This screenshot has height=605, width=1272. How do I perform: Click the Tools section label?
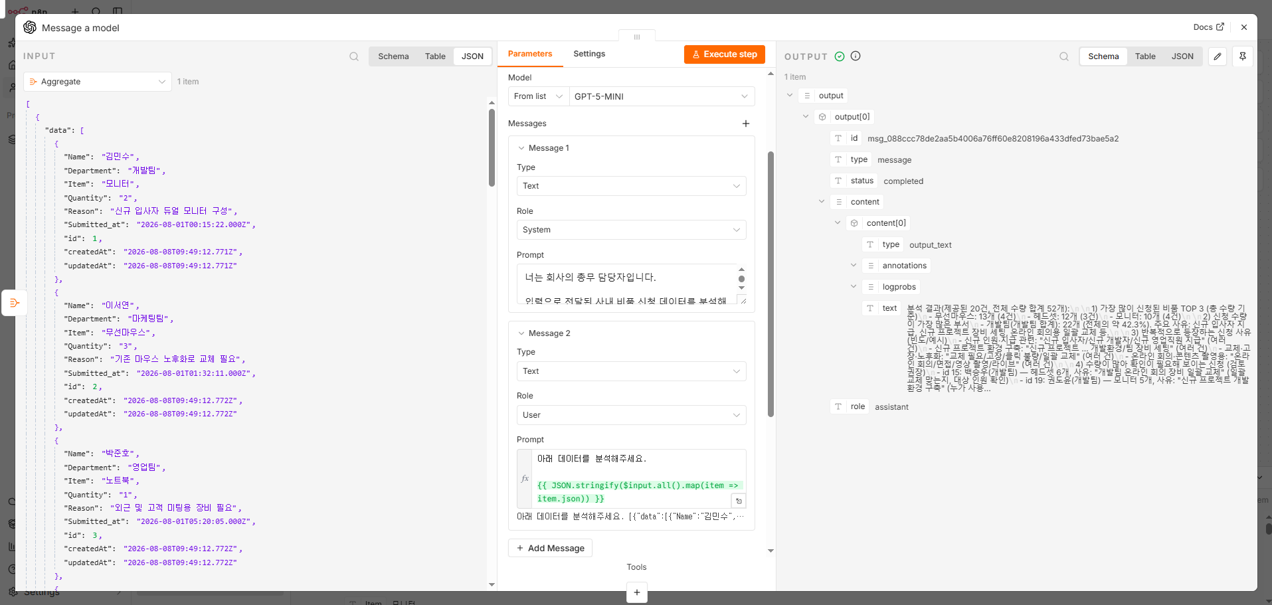pyautogui.click(x=636, y=567)
